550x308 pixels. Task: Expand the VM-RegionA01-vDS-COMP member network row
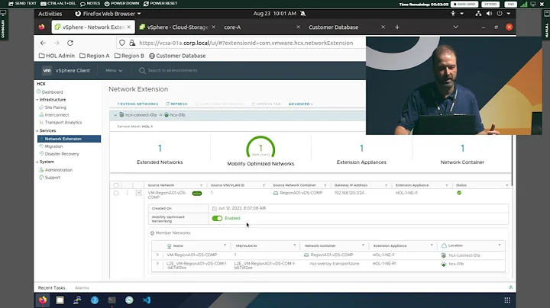coord(157,255)
